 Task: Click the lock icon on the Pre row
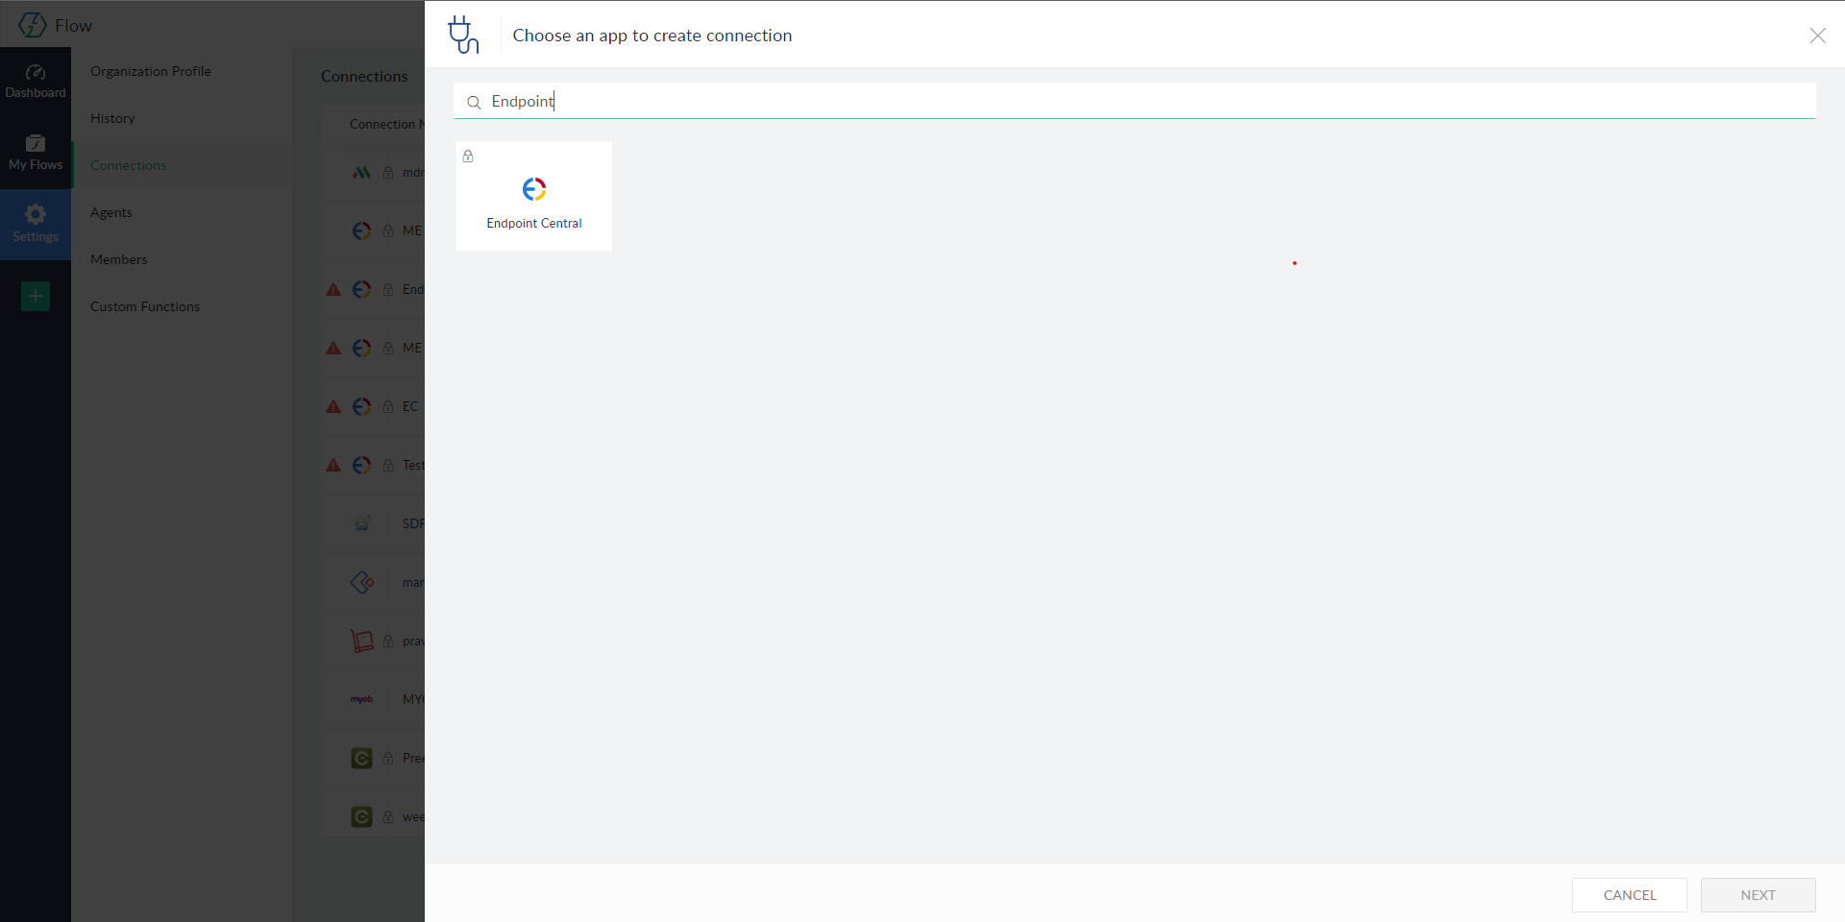[388, 758]
